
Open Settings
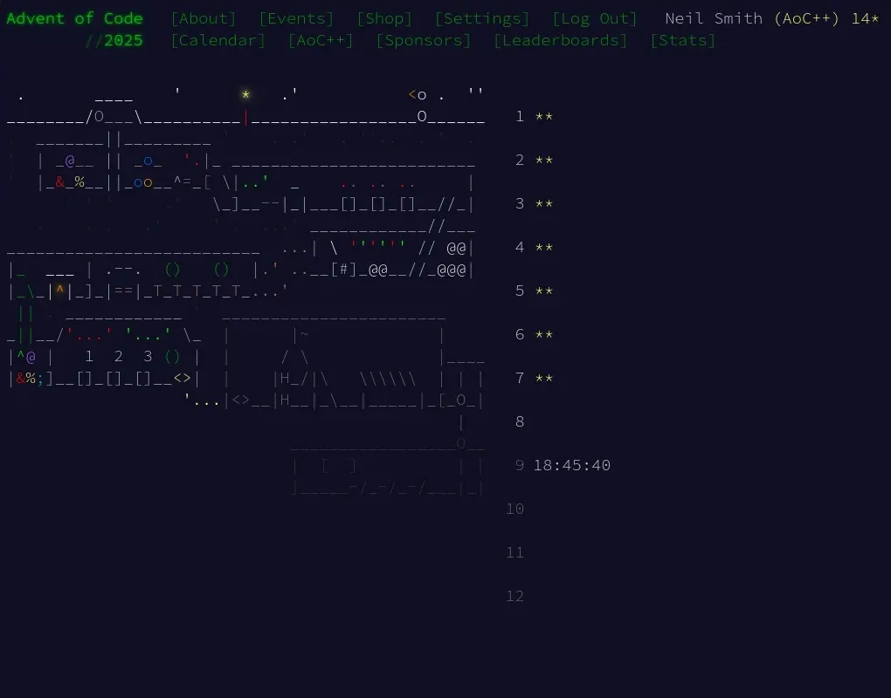[x=483, y=17]
